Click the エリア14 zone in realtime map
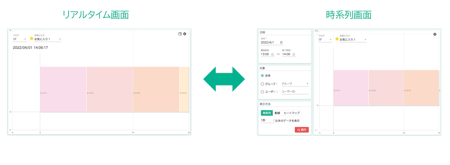The height and width of the screenshot is (165, 450). click(184, 89)
